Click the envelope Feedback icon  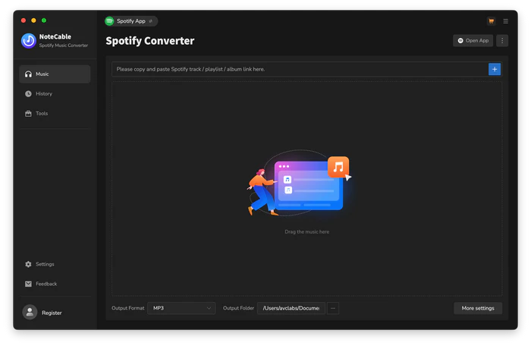click(x=29, y=284)
